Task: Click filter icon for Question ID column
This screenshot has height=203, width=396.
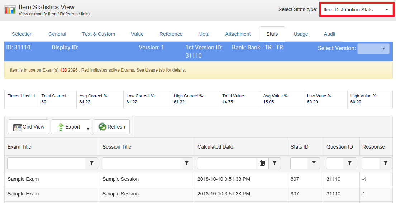Action: pyautogui.click(x=350, y=163)
